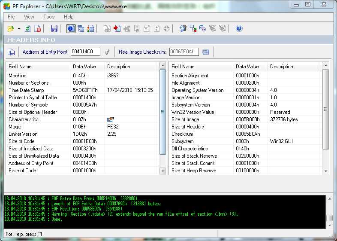Select the Size of Image row
The width and height of the screenshot is (337, 241).
pyautogui.click(x=246, y=119)
